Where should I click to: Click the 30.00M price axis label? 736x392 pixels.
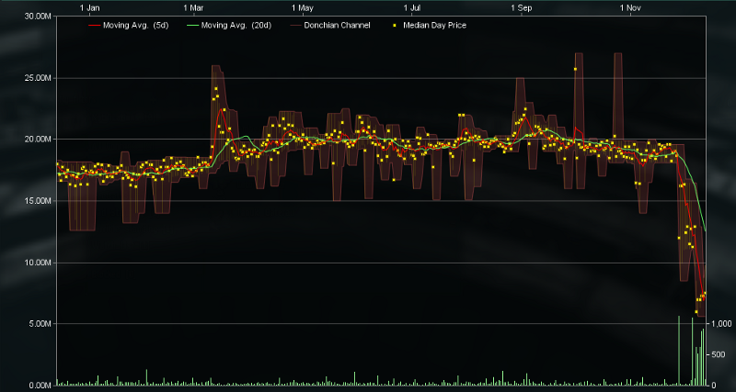click(x=38, y=17)
